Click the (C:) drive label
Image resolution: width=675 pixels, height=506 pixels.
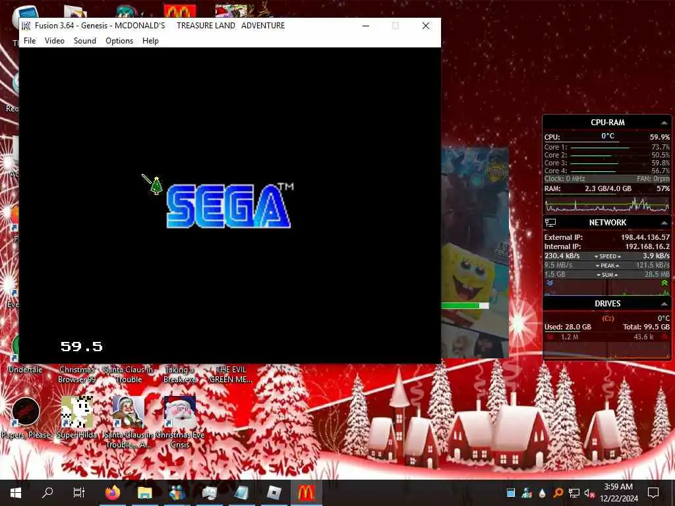(x=608, y=318)
